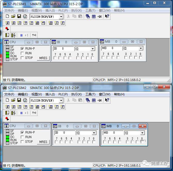Open 工具(T) menu in PLCSIM2
This screenshot has width=173, height=171.
coord(90,94)
